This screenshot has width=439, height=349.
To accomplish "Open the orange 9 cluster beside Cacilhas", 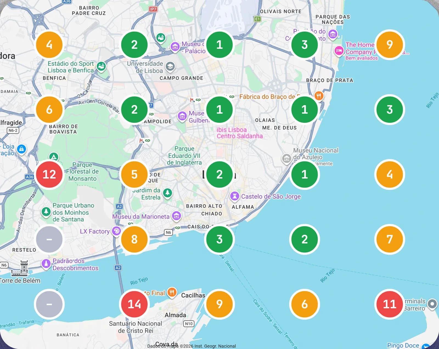I will point(219,304).
